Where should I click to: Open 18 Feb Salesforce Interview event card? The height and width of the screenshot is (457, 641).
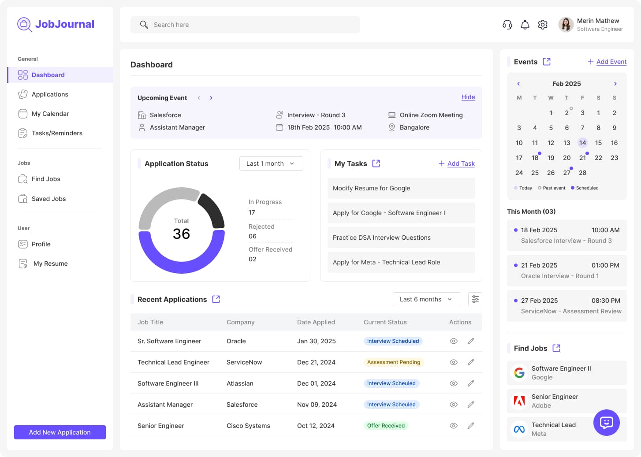tap(567, 235)
